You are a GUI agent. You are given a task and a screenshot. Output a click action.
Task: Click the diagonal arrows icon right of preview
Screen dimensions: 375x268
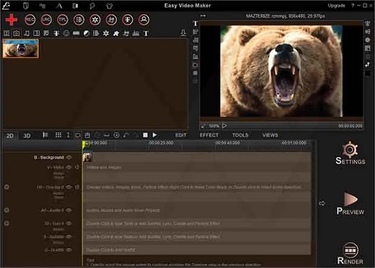coord(367,64)
